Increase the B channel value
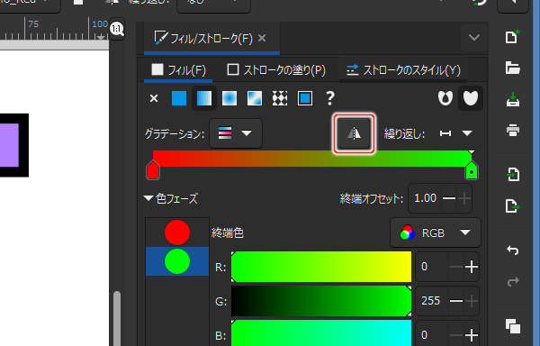 pos(472,334)
